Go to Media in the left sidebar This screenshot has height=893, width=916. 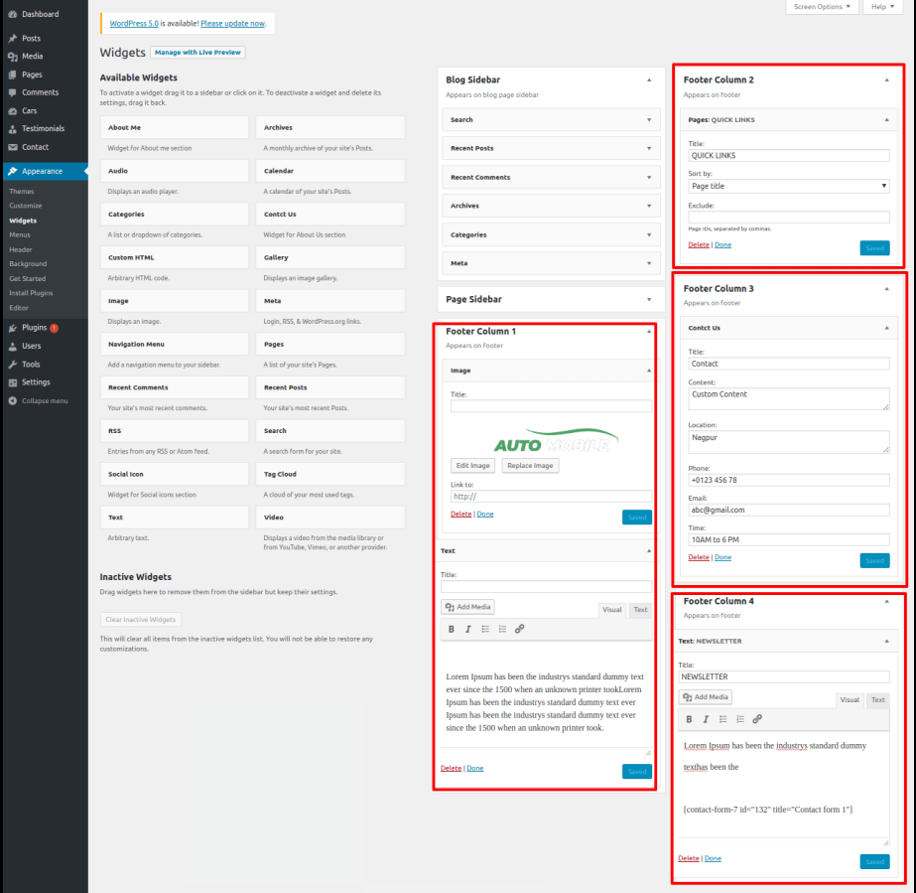coord(32,57)
